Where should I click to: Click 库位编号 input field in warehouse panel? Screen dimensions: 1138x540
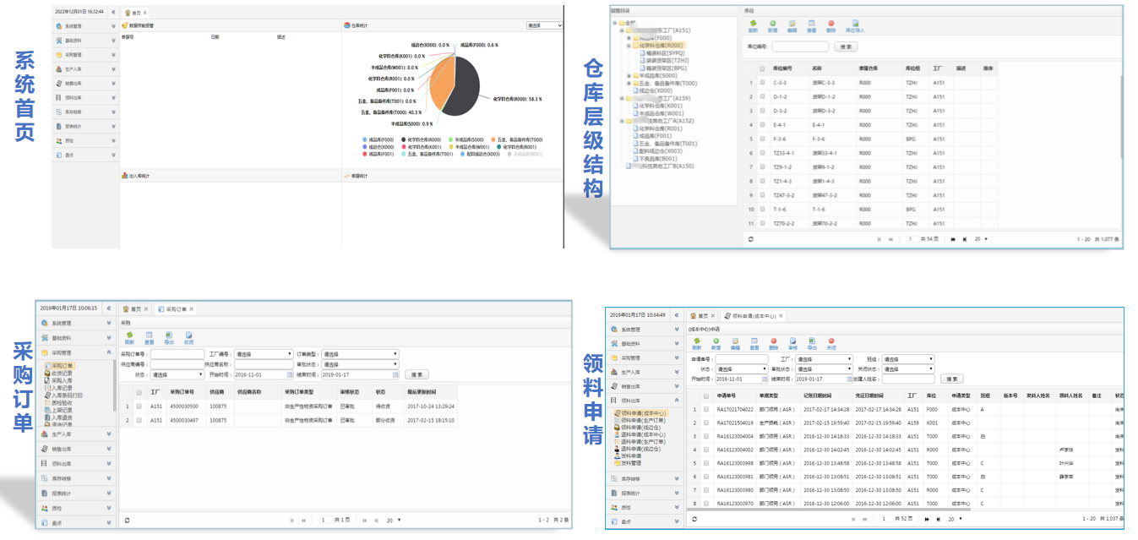tap(800, 46)
